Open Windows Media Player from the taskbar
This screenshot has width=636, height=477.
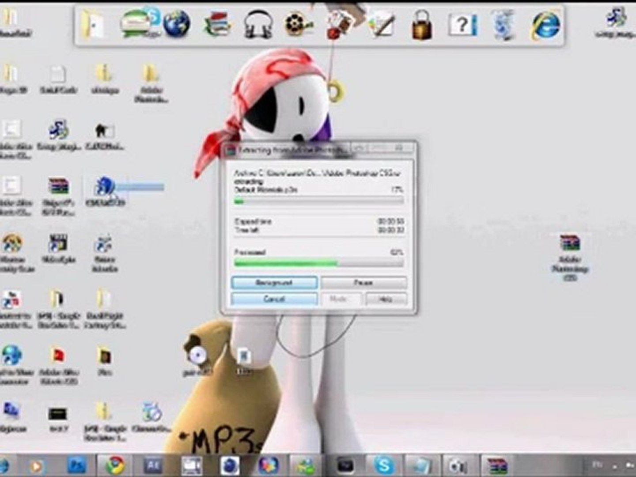37,466
